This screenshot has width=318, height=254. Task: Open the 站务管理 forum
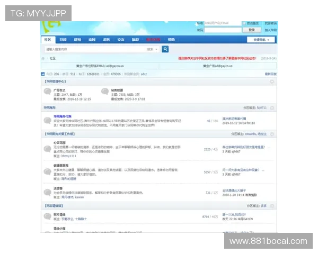click(117, 90)
